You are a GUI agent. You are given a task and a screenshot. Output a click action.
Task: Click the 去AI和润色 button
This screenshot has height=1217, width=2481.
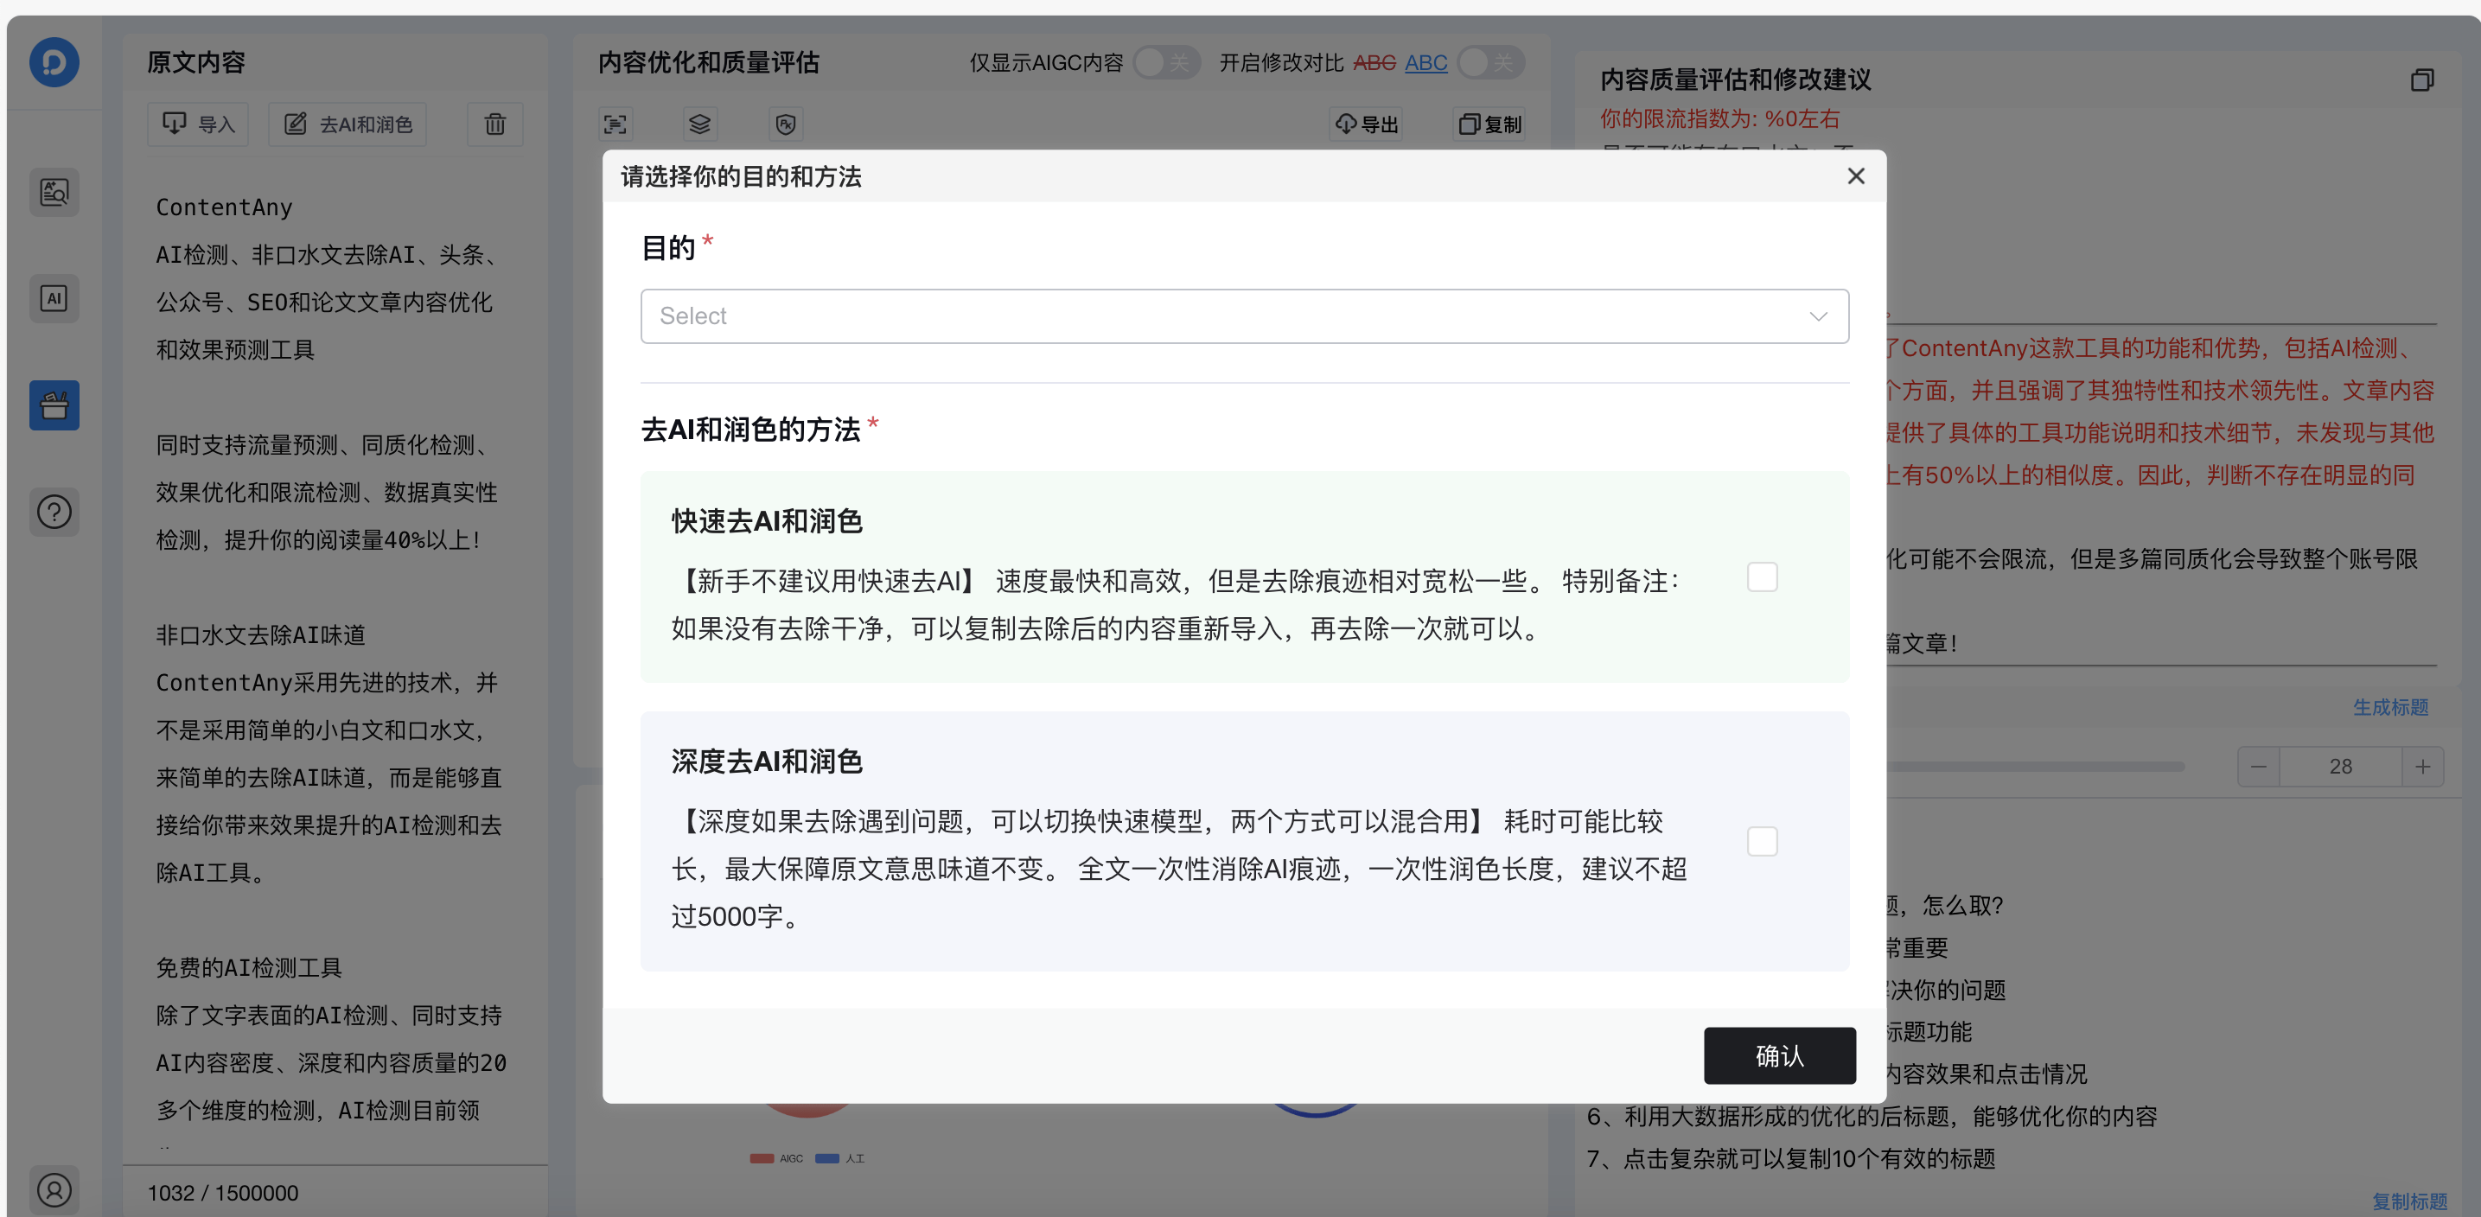click(348, 124)
